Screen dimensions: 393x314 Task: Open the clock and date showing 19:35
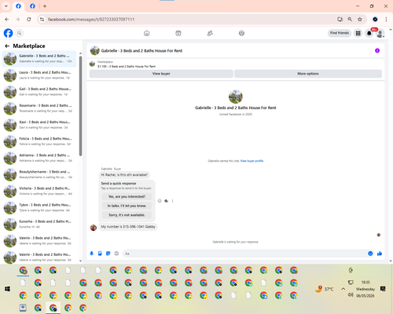coord(365,289)
